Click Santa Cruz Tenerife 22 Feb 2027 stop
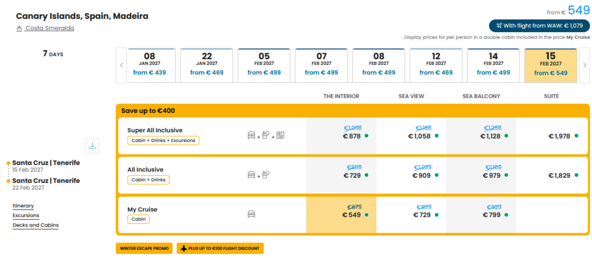 (x=46, y=184)
